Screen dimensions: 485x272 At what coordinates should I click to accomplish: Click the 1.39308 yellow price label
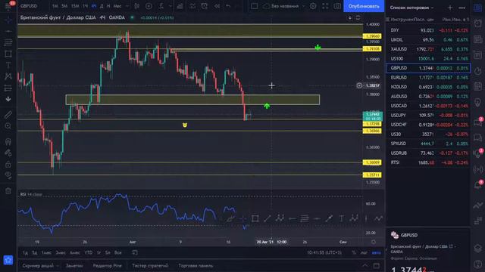click(x=372, y=48)
